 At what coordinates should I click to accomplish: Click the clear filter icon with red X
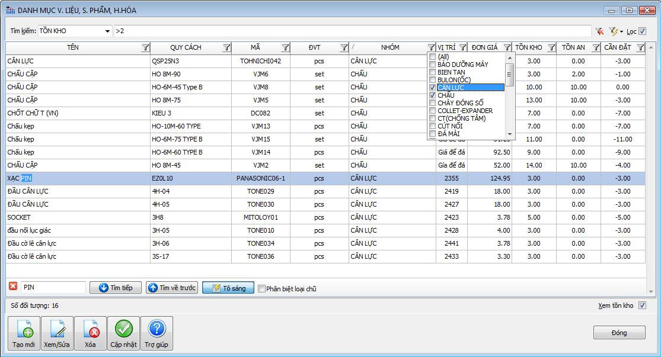600,31
